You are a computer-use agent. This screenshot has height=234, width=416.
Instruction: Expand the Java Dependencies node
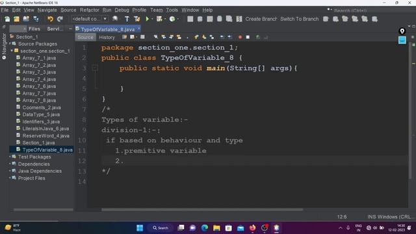(x=10, y=171)
